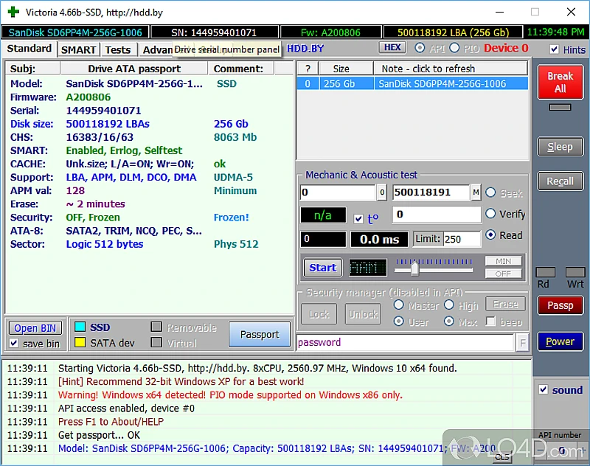Click the Sleep button
This screenshot has height=466, width=590.
(x=560, y=147)
